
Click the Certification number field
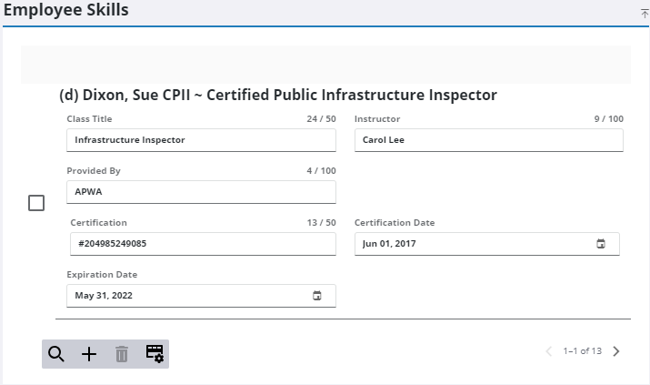tap(200, 244)
